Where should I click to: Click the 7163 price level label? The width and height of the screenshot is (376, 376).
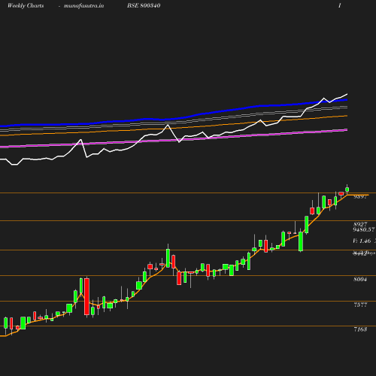360,329
